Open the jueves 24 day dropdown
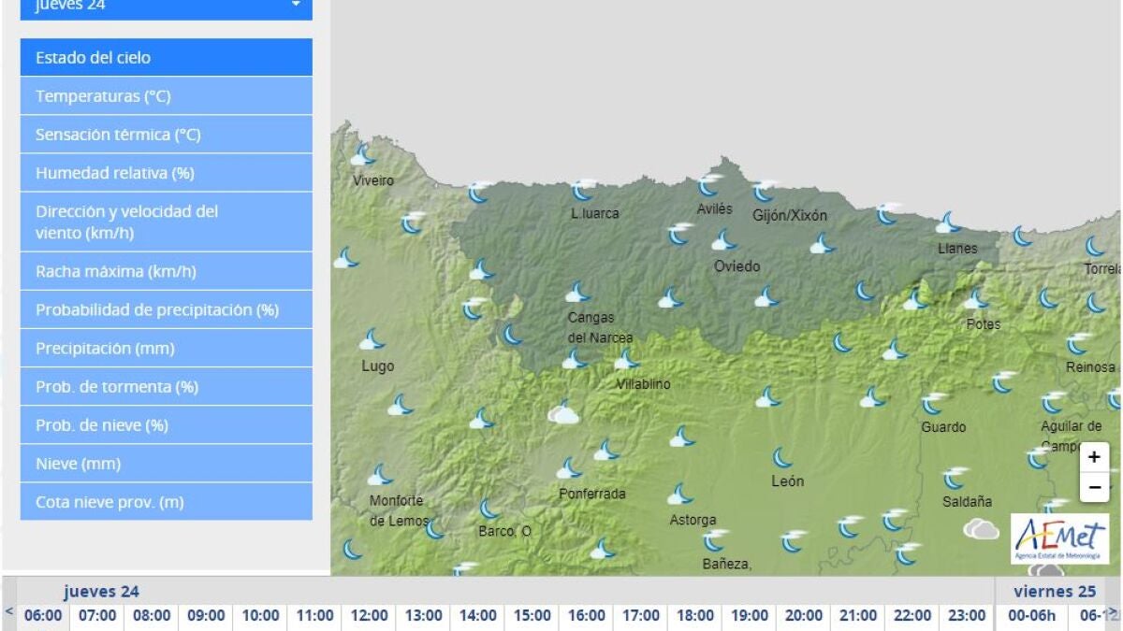 (x=167, y=7)
